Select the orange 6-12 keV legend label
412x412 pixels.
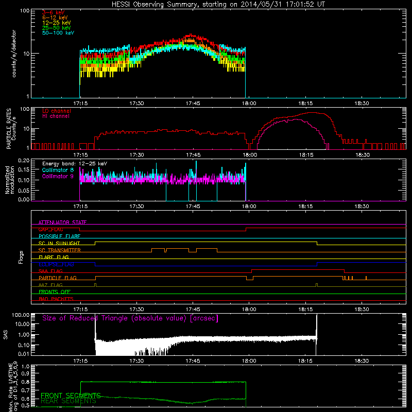[55, 18]
